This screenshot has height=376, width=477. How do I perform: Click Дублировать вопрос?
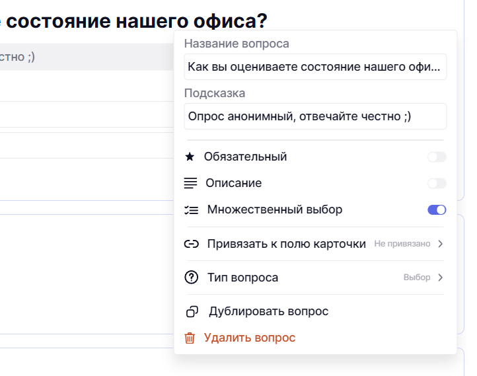click(x=268, y=311)
